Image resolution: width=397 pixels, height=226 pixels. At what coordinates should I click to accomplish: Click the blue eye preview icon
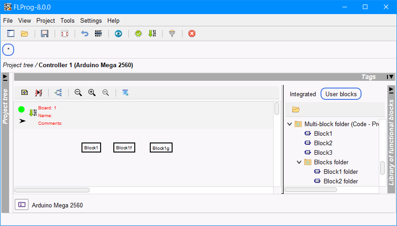(x=118, y=34)
